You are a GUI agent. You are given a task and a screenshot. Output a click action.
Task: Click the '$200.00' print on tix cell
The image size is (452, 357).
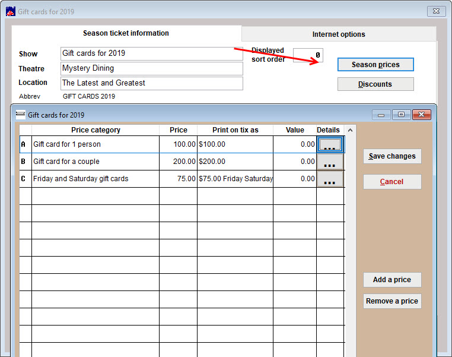(235, 162)
